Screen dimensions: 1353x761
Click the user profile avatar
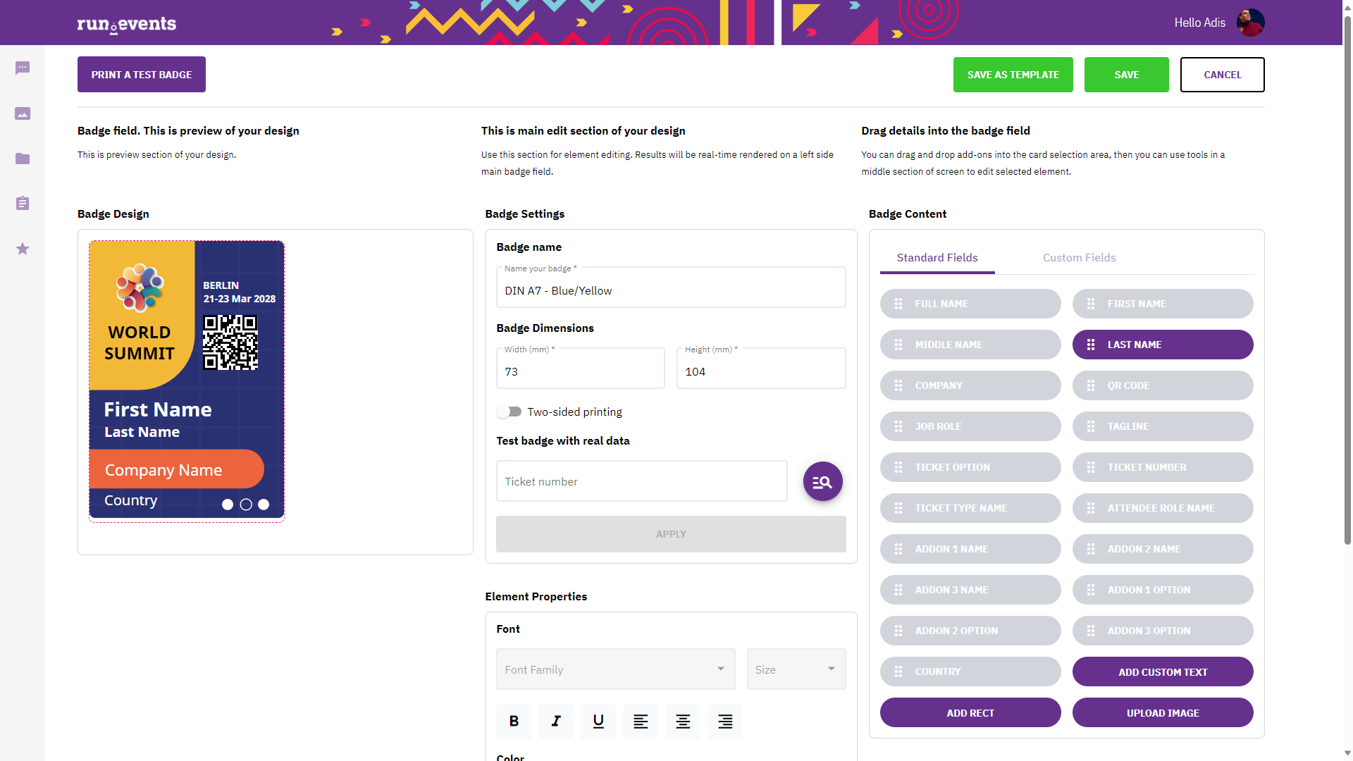point(1250,23)
